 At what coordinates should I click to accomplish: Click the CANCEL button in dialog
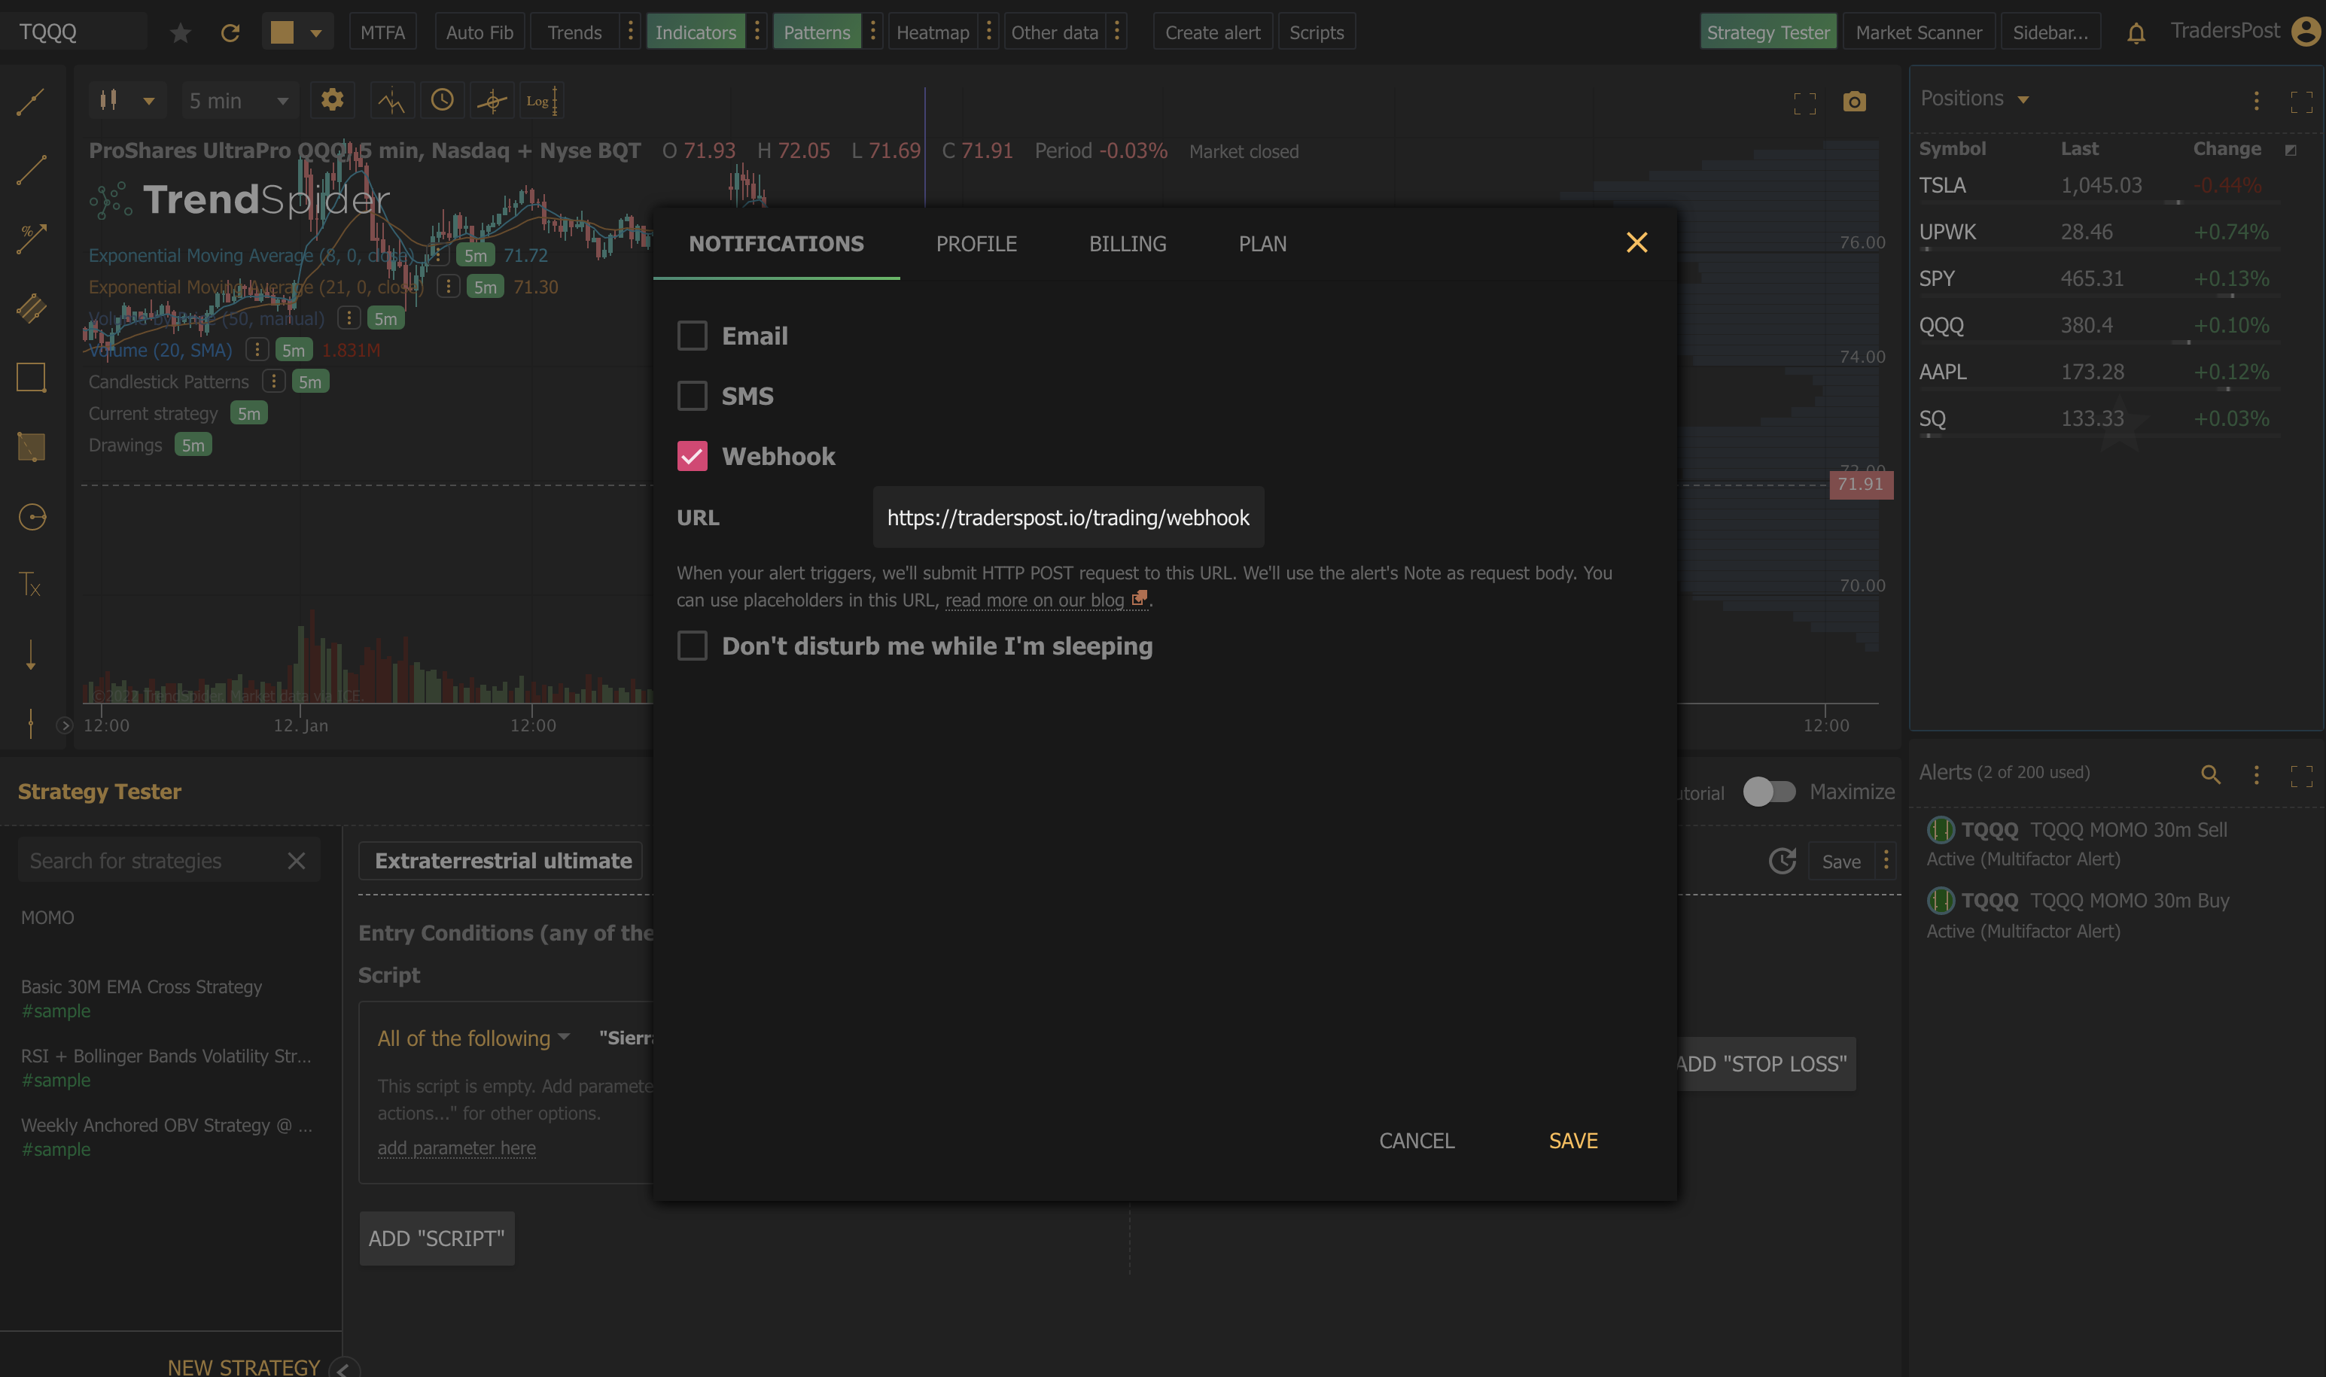(x=1417, y=1141)
